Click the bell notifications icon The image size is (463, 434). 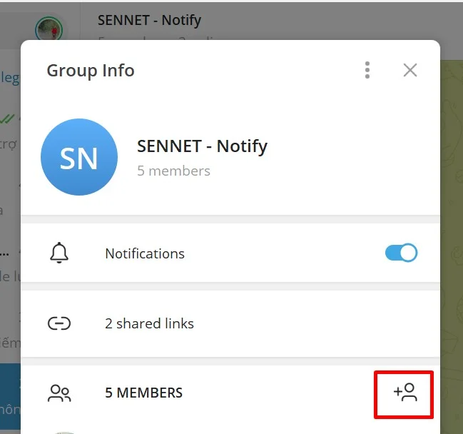point(59,253)
